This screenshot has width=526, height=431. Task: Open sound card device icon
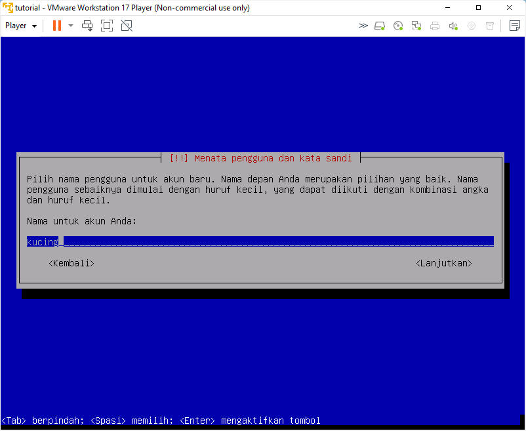pos(453,26)
